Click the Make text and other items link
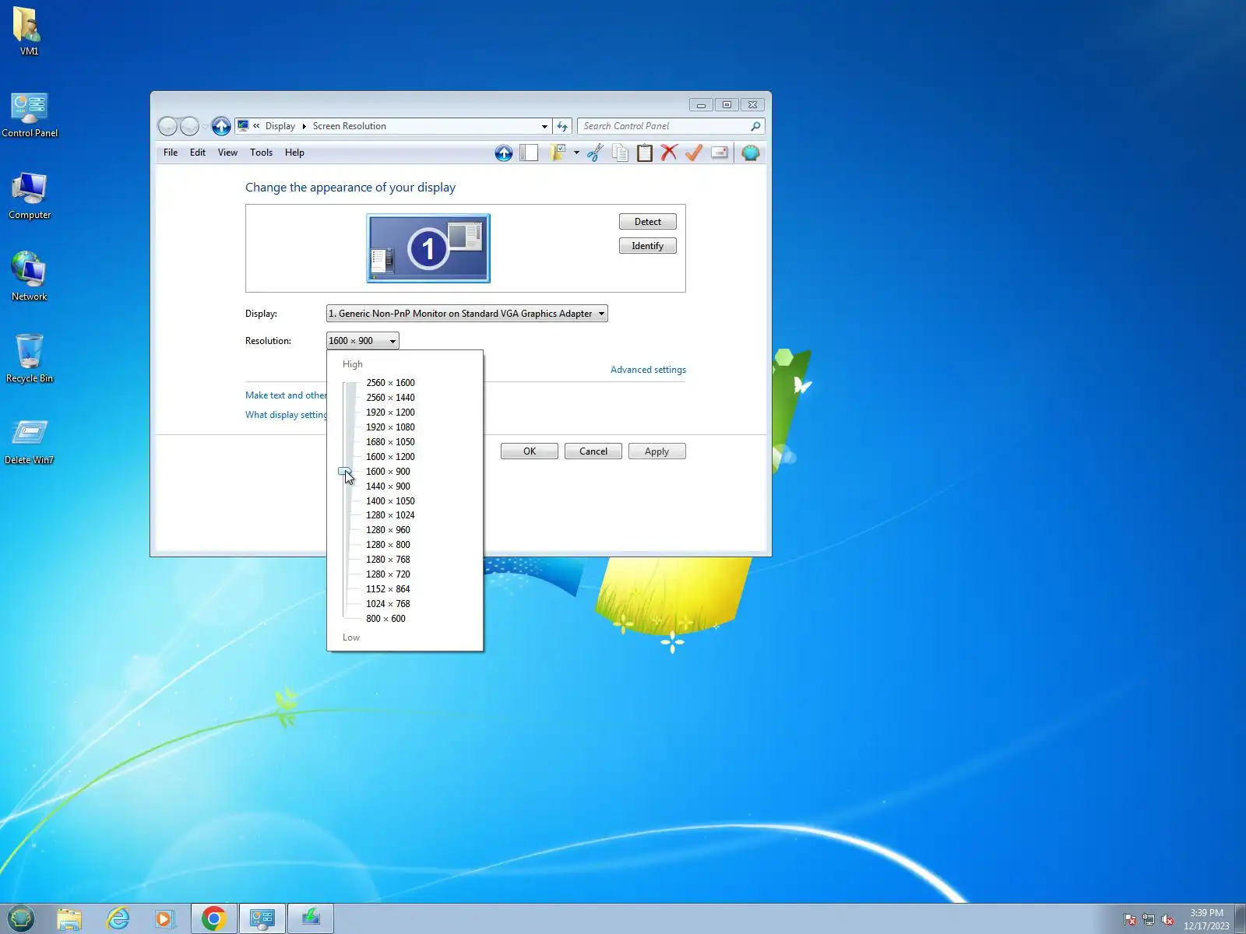 [286, 395]
